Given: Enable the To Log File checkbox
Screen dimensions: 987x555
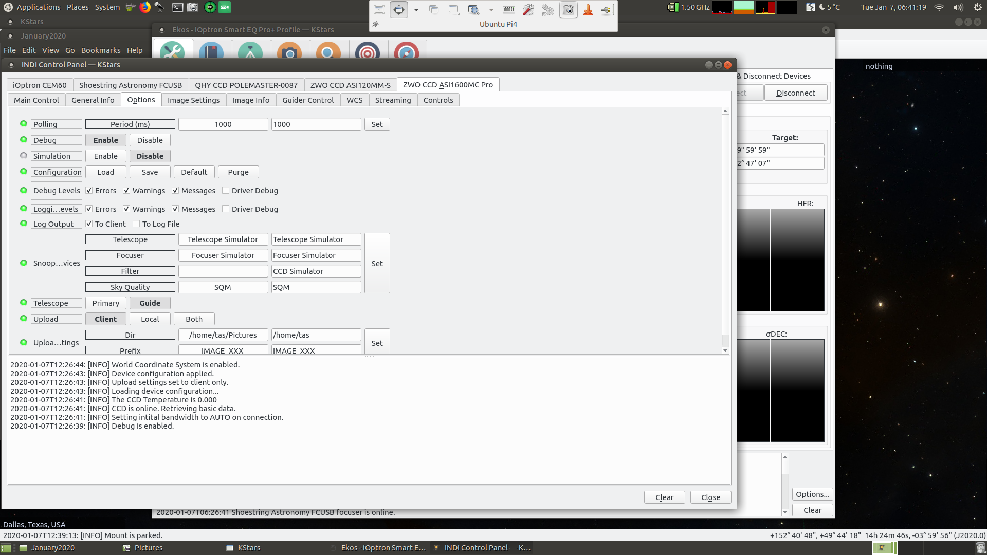Looking at the screenshot, I should [136, 224].
